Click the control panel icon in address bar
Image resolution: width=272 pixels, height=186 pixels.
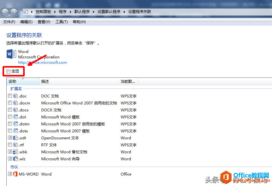point(26,12)
